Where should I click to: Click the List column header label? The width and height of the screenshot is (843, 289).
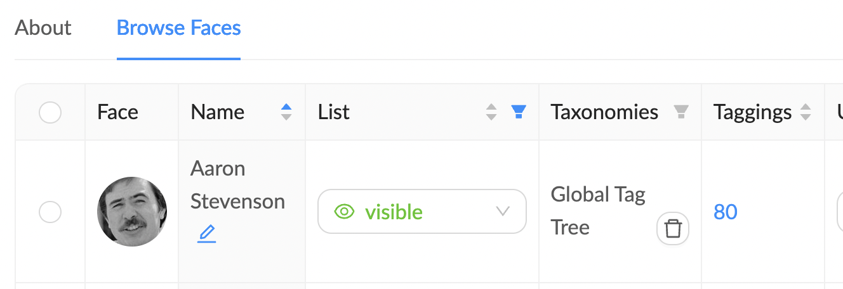tap(334, 112)
